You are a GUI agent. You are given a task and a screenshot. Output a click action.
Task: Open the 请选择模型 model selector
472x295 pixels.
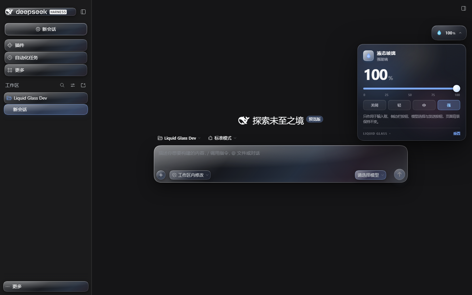(370, 175)
